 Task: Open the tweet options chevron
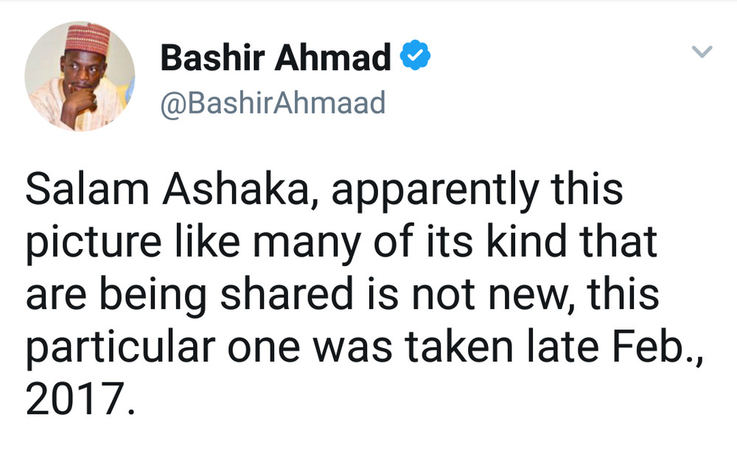[x=702, y=51]
